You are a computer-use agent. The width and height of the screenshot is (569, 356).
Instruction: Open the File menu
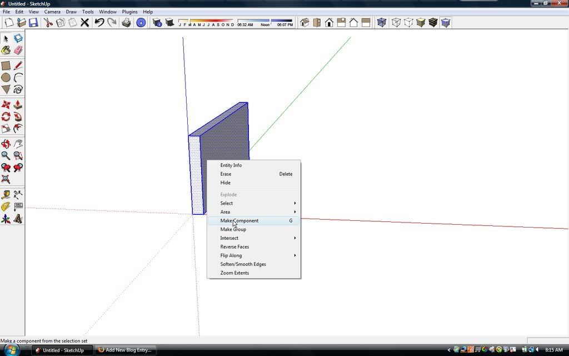(x=6, y=12)
